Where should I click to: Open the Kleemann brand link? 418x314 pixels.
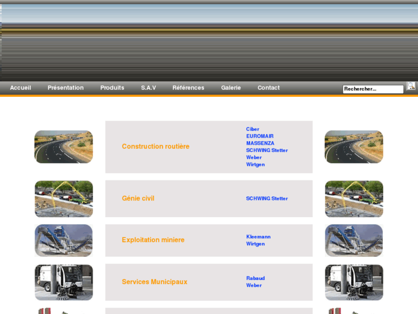point(258,236)
